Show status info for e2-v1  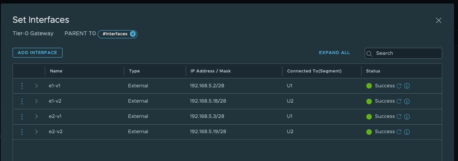point(407,116)
